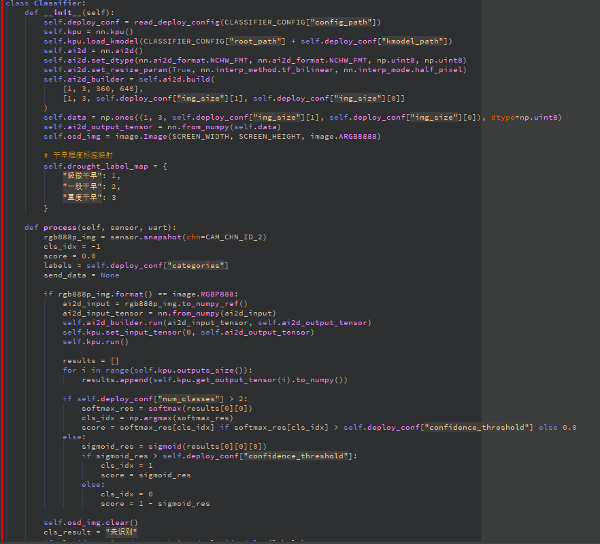Click the np.argmax function call
600x544 pixels.
(x=148, y=418)
